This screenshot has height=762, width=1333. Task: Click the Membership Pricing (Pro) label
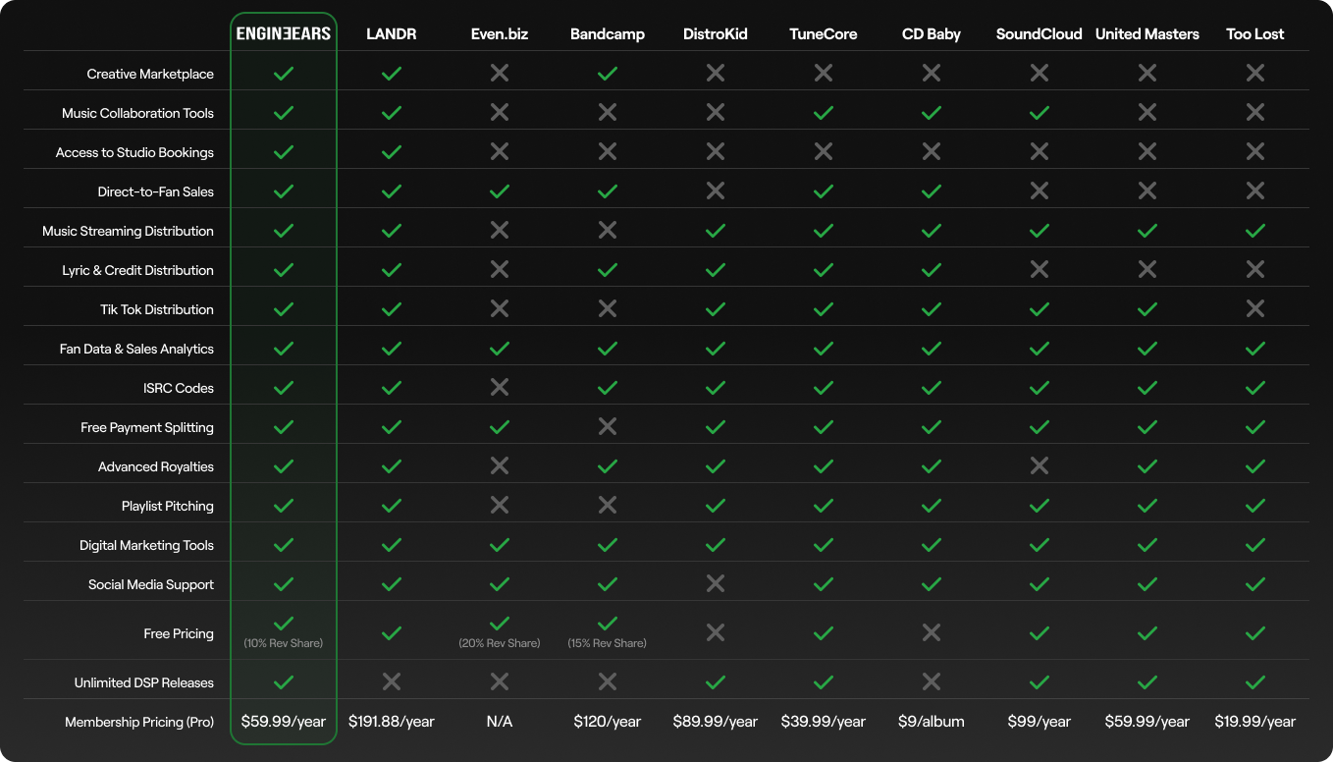coord(139,722)
